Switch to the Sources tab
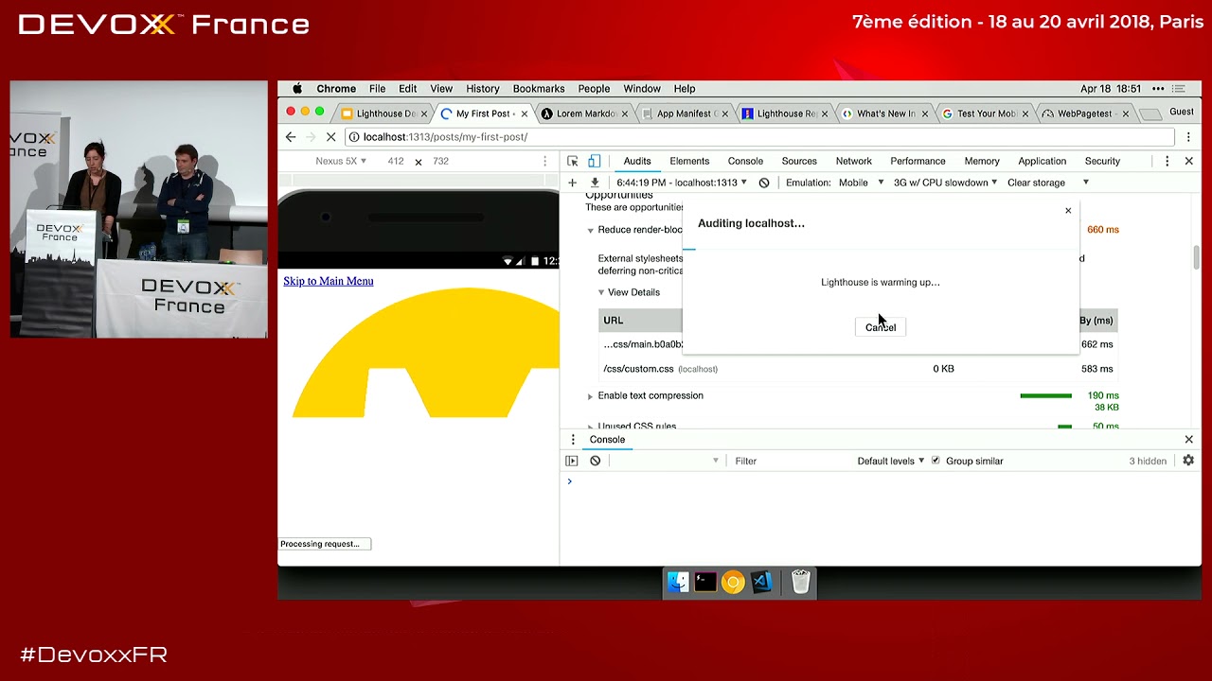1212x681 pixels. pos(799,162)
